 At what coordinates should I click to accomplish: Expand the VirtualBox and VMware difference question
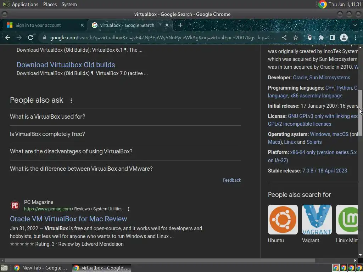coord(125,169)
